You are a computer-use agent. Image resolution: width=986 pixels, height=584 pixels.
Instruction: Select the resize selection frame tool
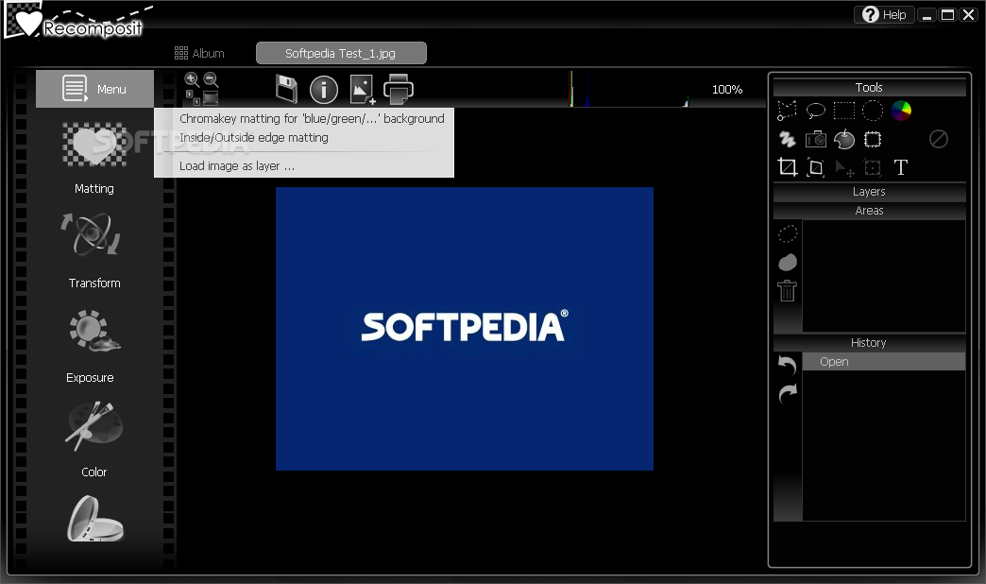click(872, 167)
